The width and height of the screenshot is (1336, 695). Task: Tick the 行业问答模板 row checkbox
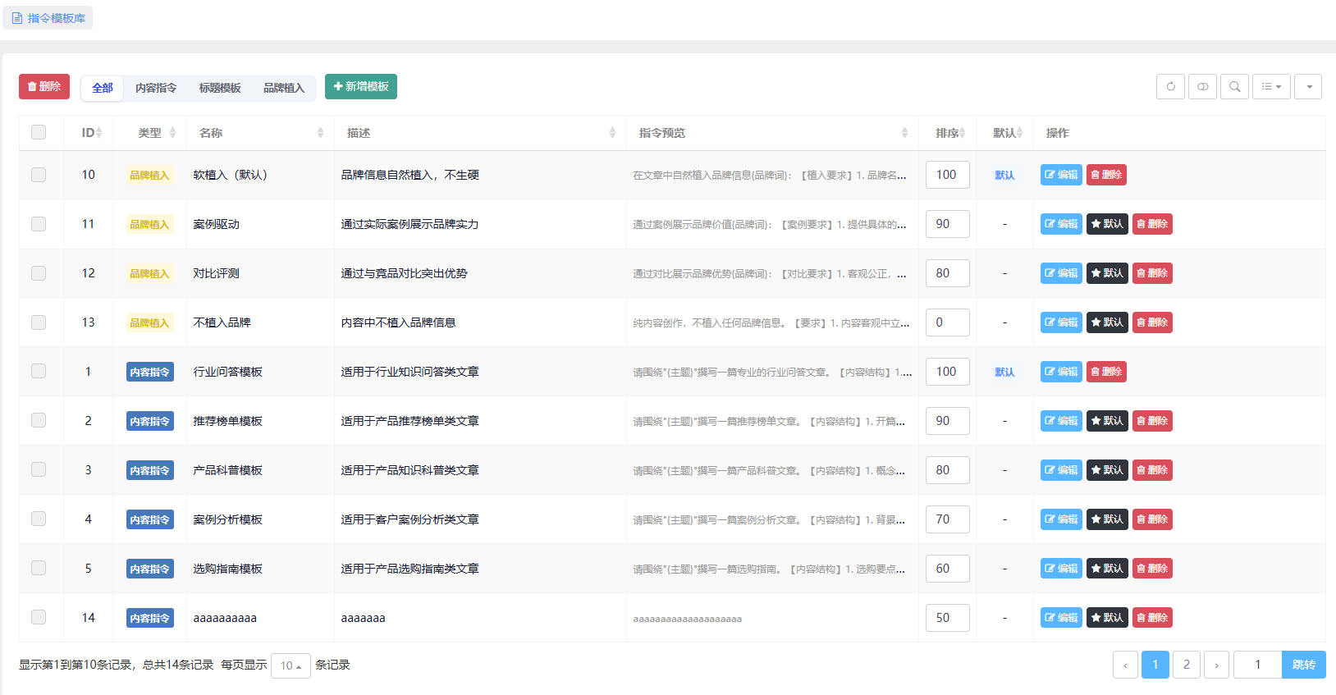click(x=39, y=371)
